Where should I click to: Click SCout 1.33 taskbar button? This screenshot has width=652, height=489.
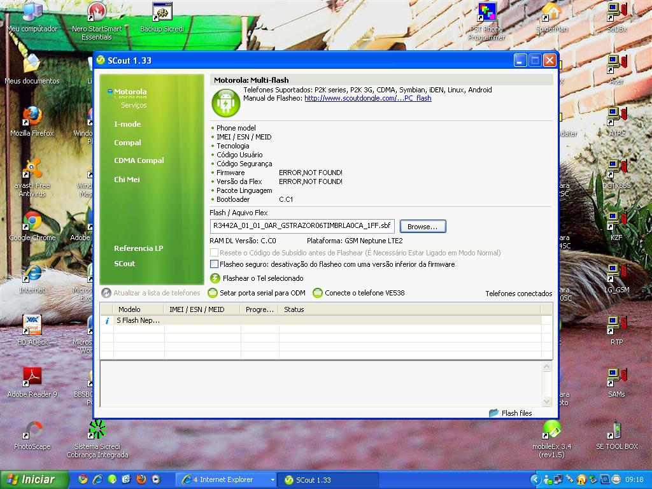pyautogui.click(x=328, y=479)
